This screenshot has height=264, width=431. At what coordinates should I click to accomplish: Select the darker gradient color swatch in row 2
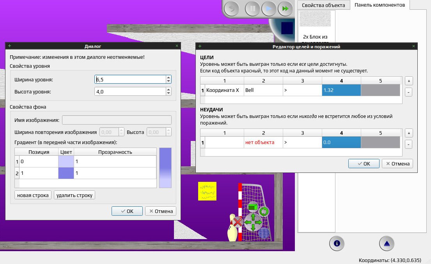[x=66, y=173]
